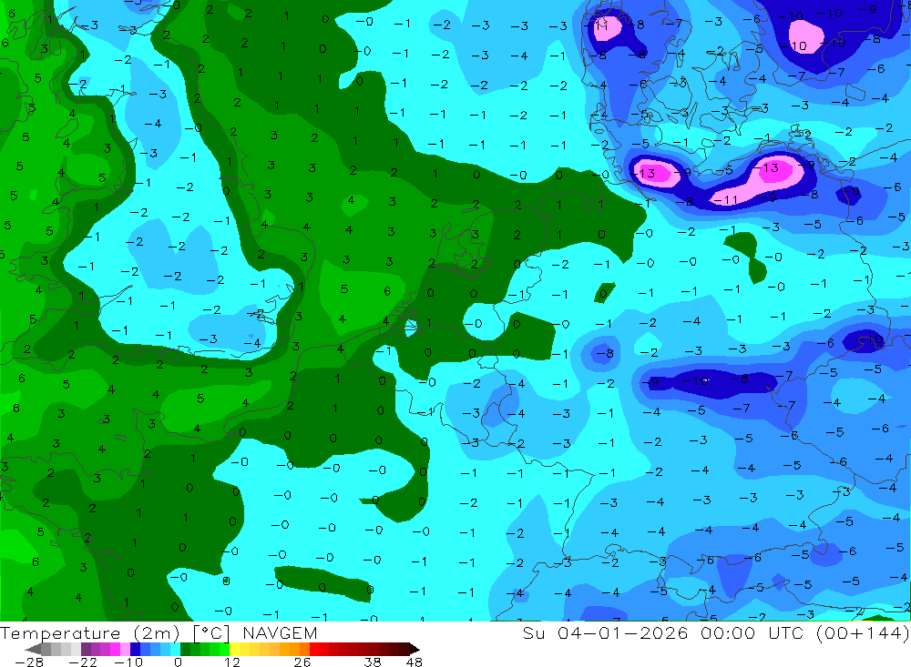The height and width of the screenshot is (667, 911).
Task: Click the 48 label under the color scale
Action: [x=415, y=662]
